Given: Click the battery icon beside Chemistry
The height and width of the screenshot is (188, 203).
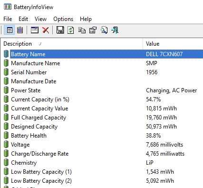Looking at the screenshot, I should [x=6, y=163].
